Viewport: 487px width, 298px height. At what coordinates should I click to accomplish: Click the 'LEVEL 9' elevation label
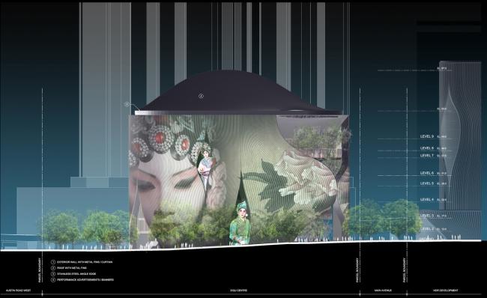[x=427, y=136]
